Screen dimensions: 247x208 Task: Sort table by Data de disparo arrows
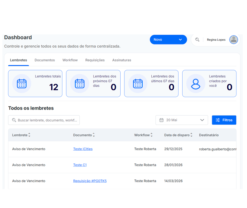tap(191, 135)
